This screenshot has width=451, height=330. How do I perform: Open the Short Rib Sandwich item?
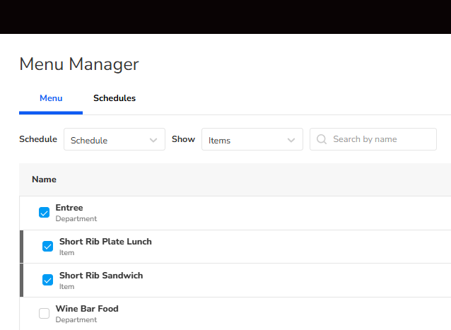101,276
